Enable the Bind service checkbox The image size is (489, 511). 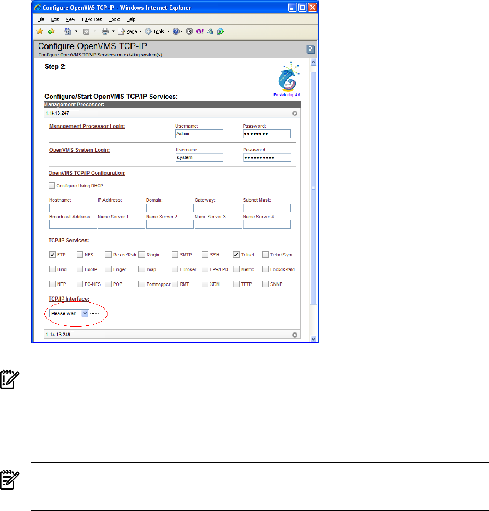52,269
